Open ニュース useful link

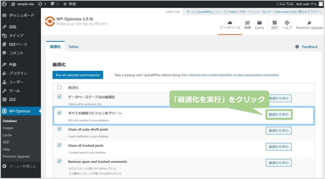click(x=220, y=12)
